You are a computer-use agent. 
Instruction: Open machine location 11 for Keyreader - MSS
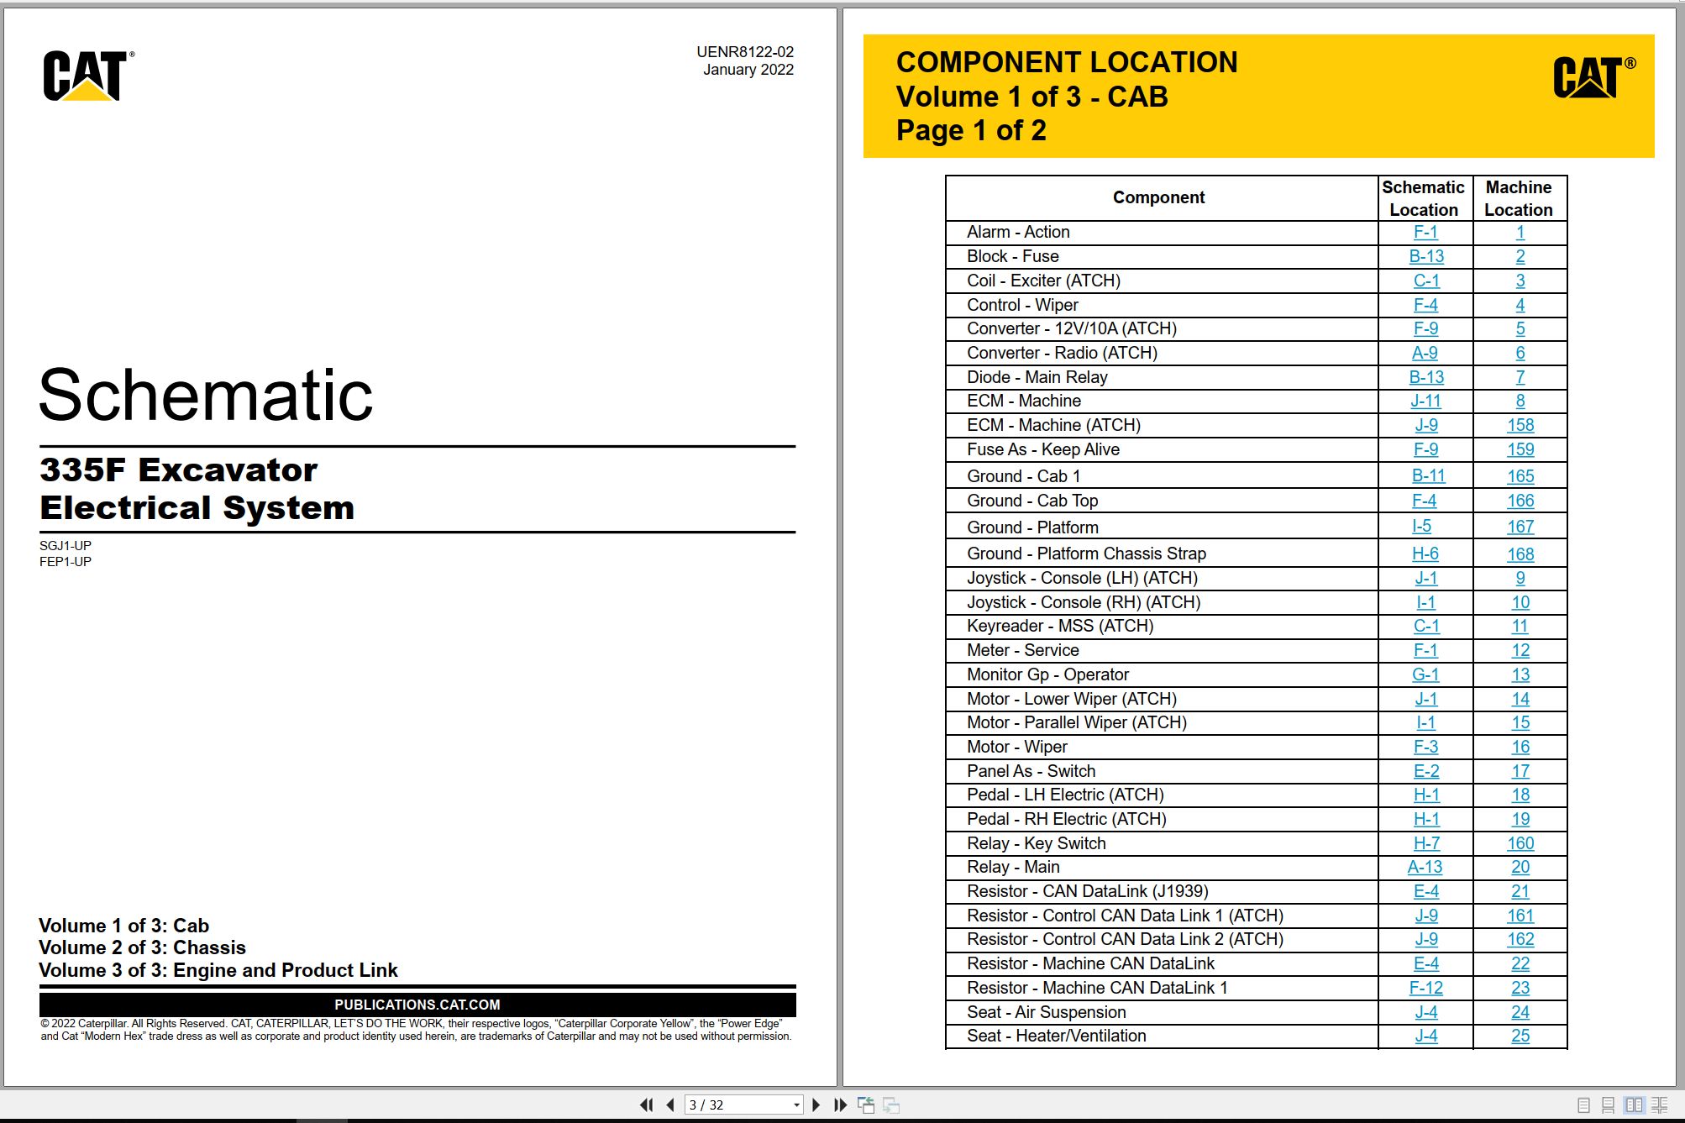tap(1520, 626)
